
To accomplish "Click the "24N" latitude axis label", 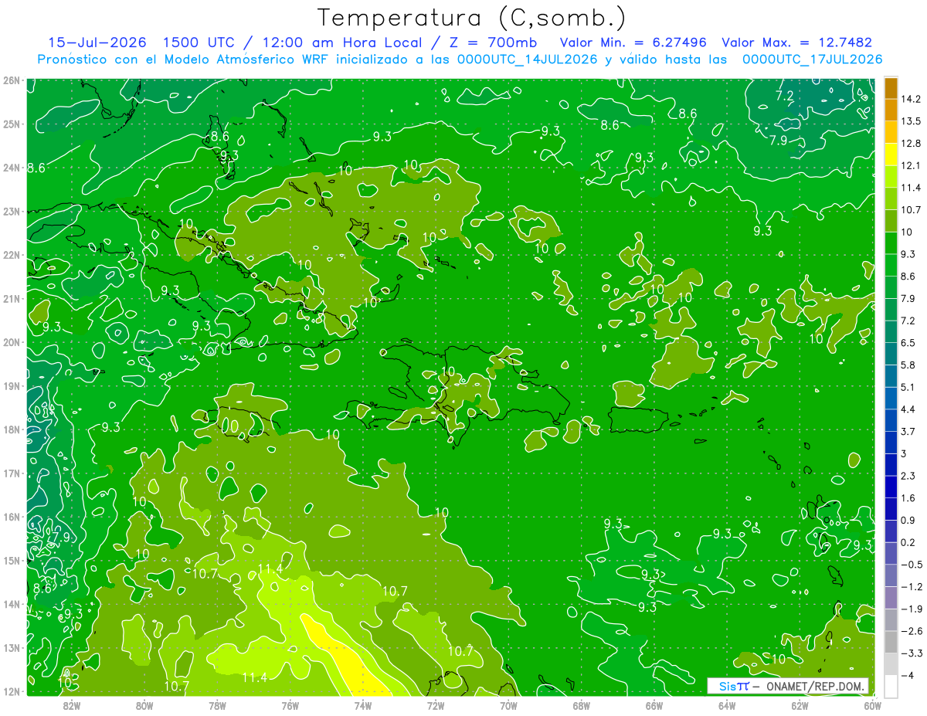I will click(12, 168).
